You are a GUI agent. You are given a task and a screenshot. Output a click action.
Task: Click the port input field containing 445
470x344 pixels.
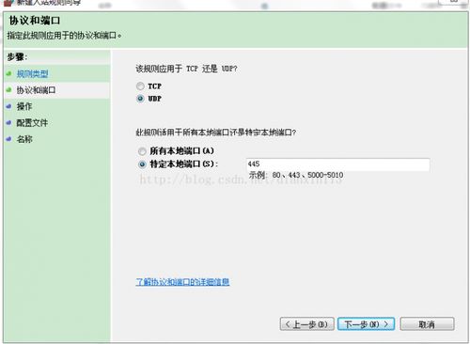point(337,164)
